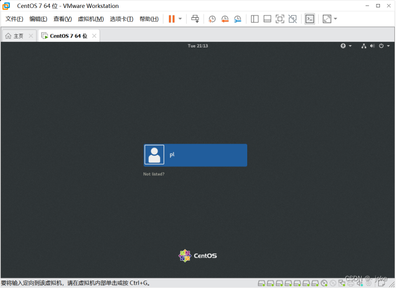Enter full screen mode
This screenshot has height=288, width=396.
(280, 19)
